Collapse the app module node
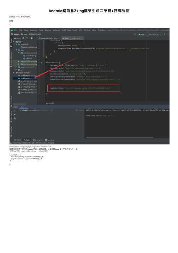This screenshot has width=178, height=253. [14, 42]
